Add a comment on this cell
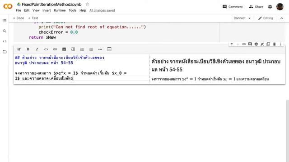This screenshot has height=162, width=289. (x=250, y=44)
